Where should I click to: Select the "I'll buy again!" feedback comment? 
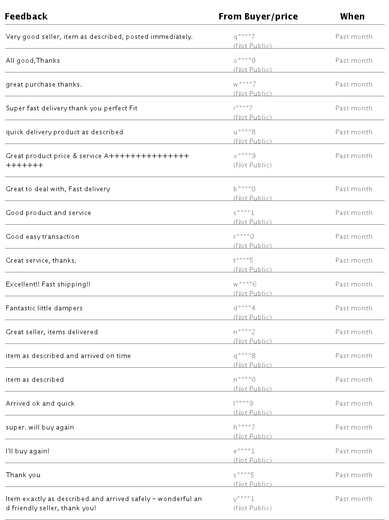coord(28,451)
